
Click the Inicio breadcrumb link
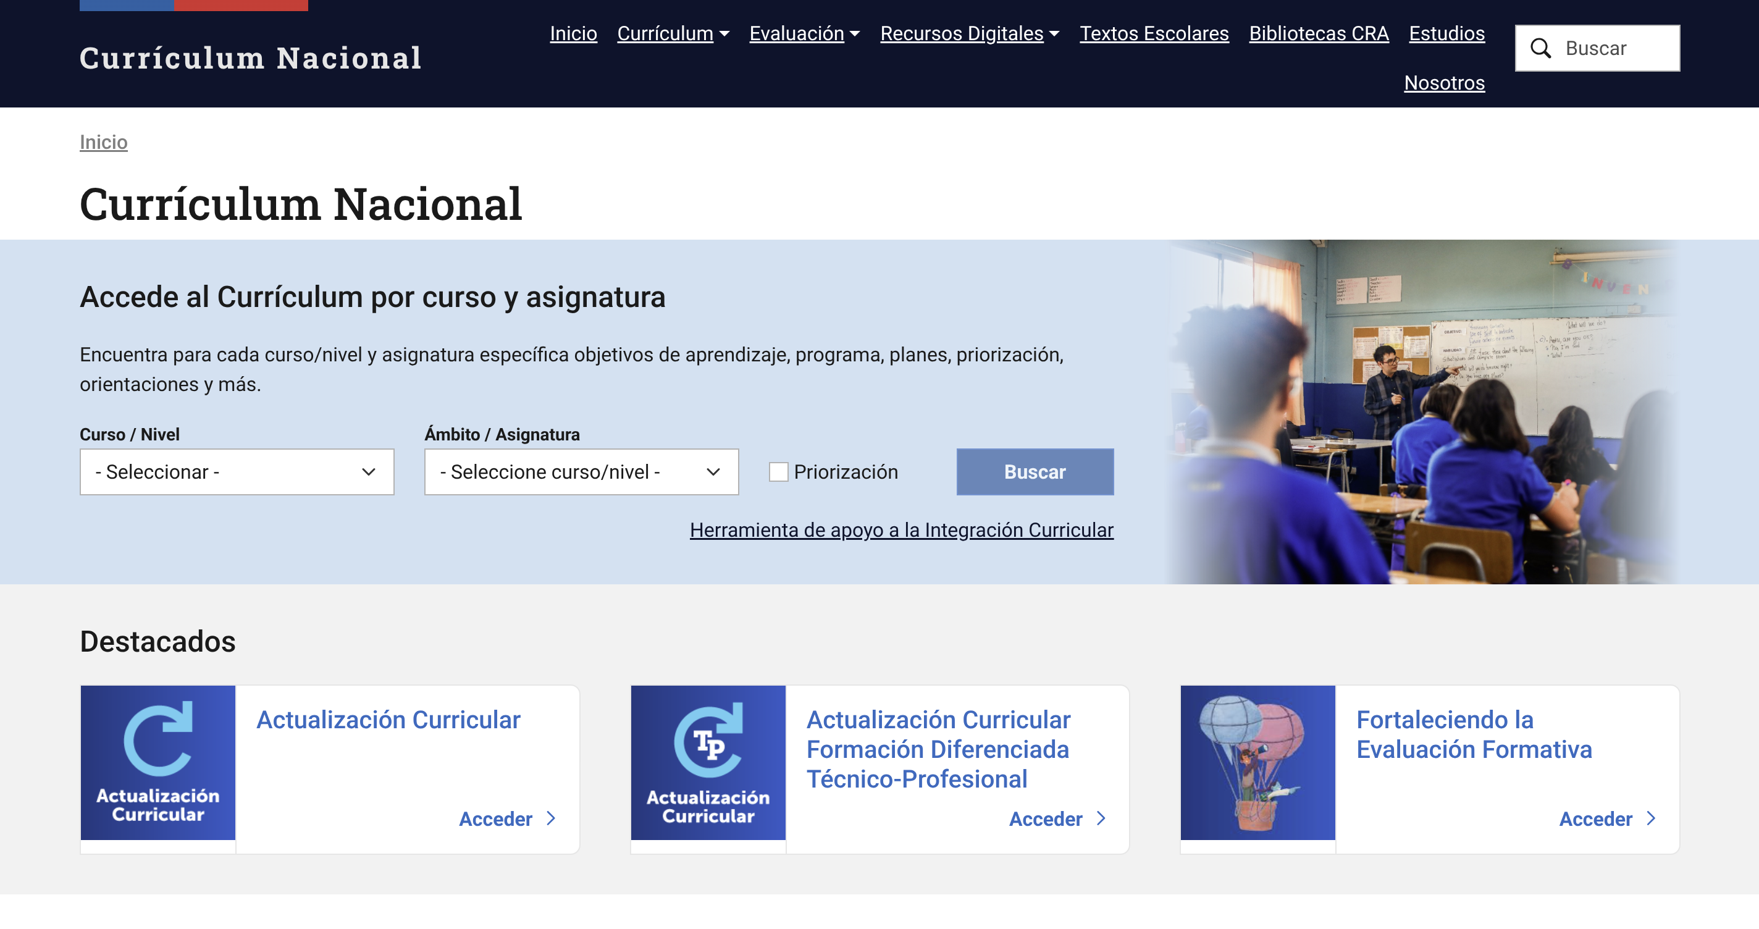[x=104, y=142]
